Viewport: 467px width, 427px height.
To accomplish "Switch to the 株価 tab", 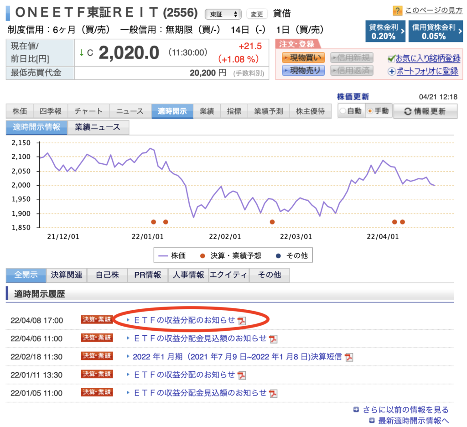I will (20, 111).
